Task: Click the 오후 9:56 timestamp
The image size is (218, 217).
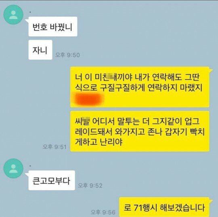Action: click(x=103, y=212)
